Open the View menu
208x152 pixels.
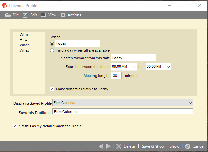tap(52, 15)
